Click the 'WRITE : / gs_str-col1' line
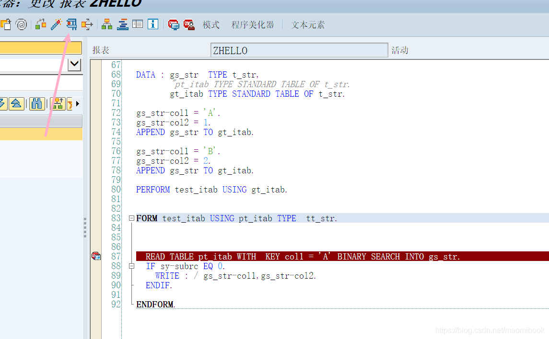Viewport: 549px width, 339px height. pos(235,276)
